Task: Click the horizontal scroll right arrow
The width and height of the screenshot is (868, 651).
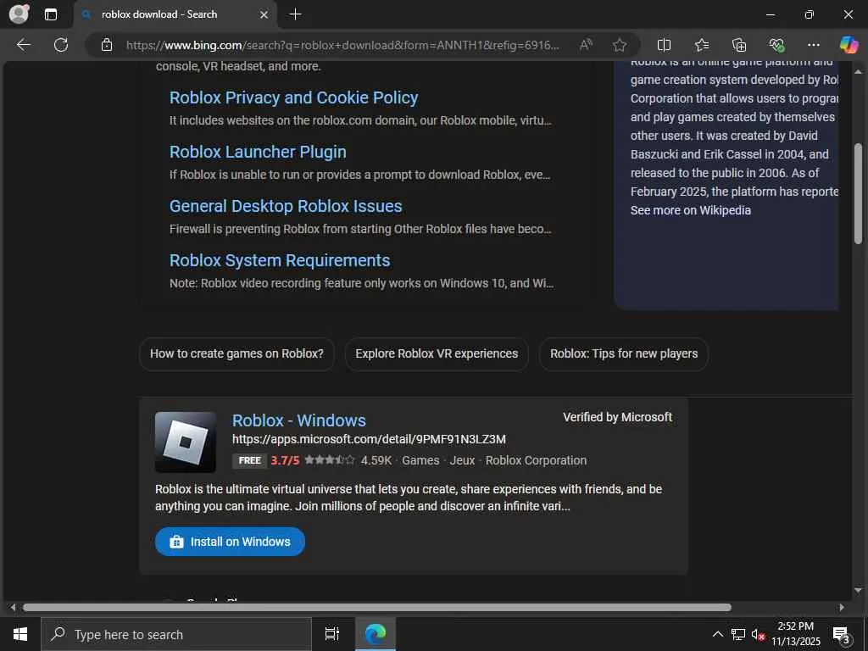Action: [x=842, y=607]
